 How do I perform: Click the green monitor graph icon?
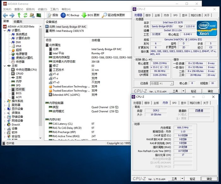[x=39, y=15]
